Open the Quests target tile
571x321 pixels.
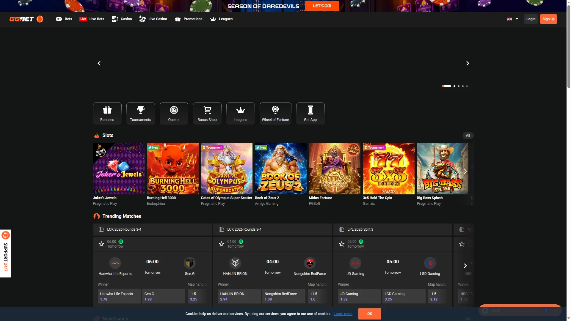(174, 114)
